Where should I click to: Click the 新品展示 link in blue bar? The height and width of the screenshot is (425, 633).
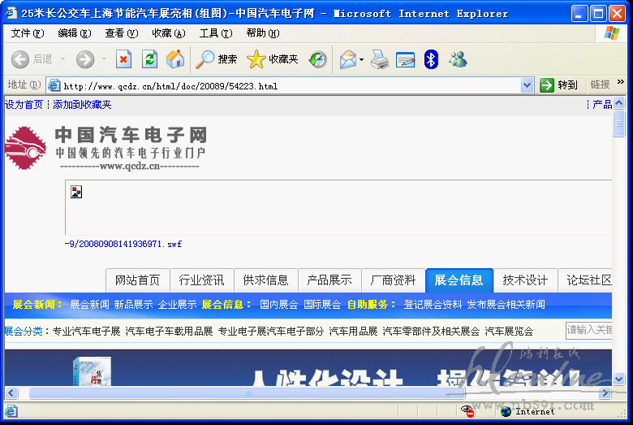point(133,305)
